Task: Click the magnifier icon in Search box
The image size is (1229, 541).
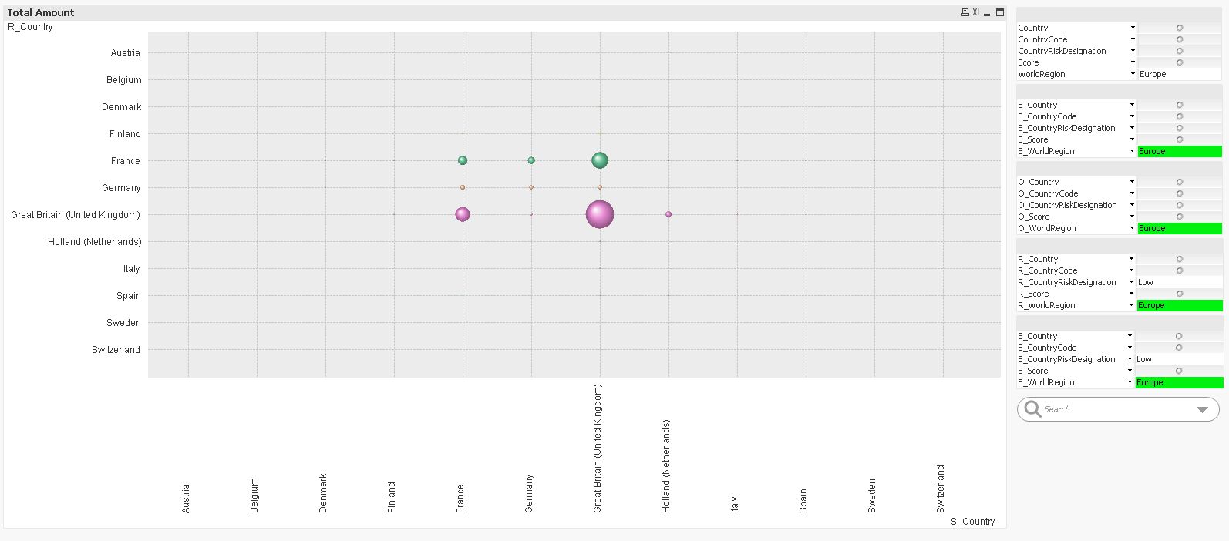Action: pos(1032,408)
